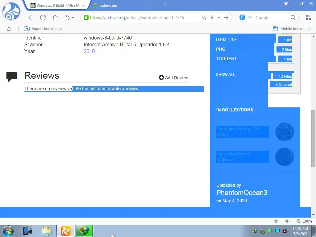This screenshot has height=237, width=316.
Task: Click the go forward arrow in address bar
Action: [226, 18]
